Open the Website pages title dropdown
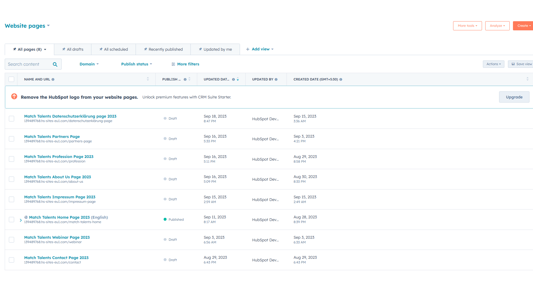533x300 pixels. pyautogui.click(x=27, y=26)
